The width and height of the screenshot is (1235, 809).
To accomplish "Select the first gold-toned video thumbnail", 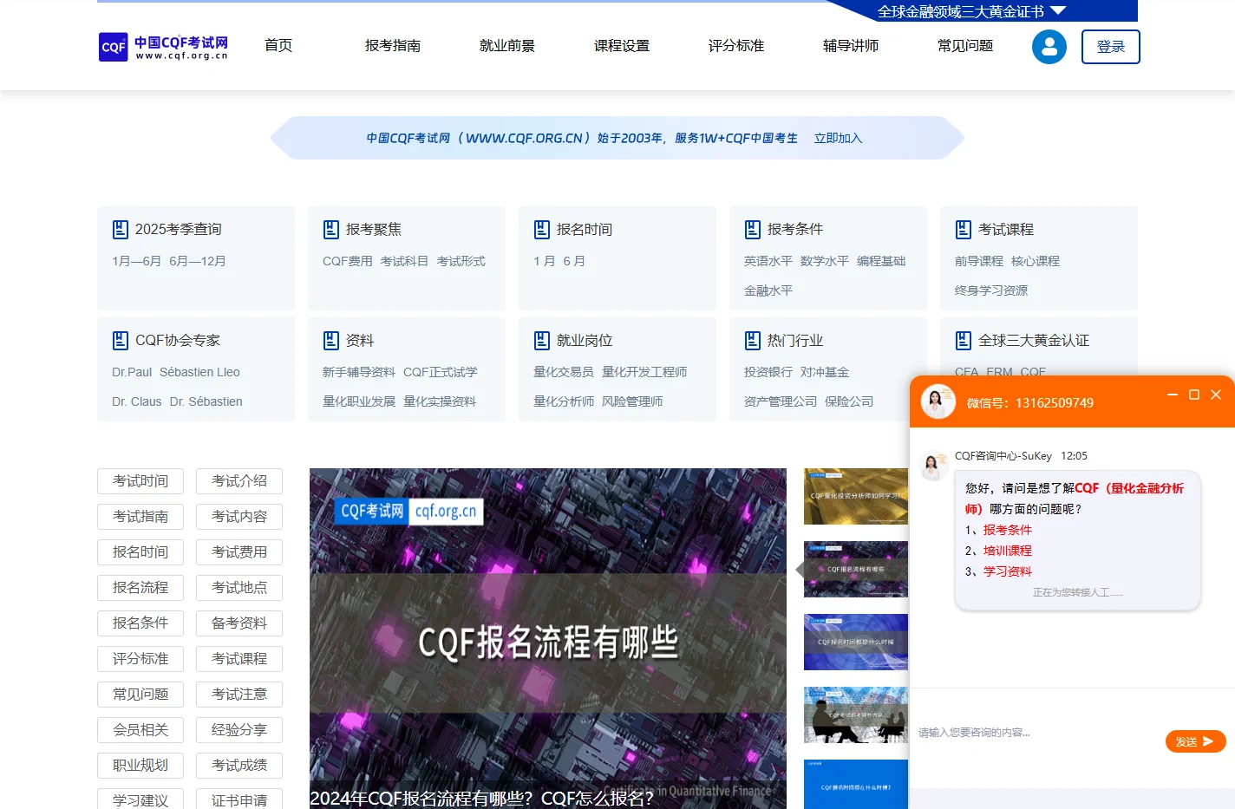I will pyautogui.click(x=856, y=496).
